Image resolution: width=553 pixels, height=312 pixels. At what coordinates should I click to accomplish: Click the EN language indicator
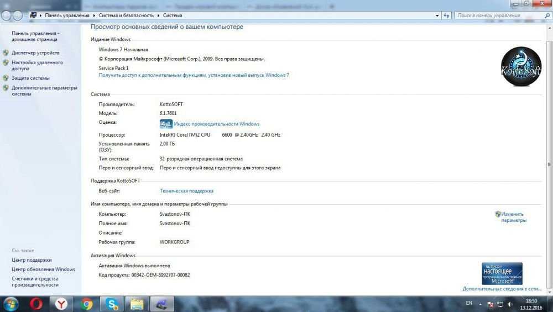[469, 303]
